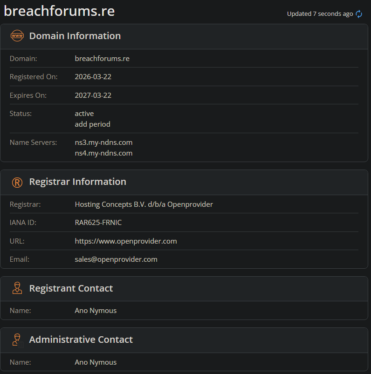
Task: Click the breachforums.re page title
Action: pyautogui.click(x=59, y=11)
